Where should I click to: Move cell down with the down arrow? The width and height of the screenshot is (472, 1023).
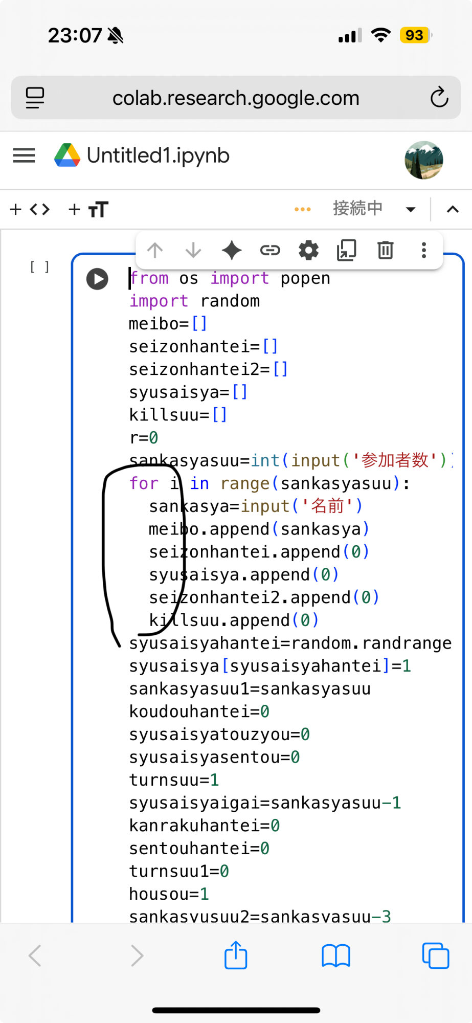tap(193, 251)
